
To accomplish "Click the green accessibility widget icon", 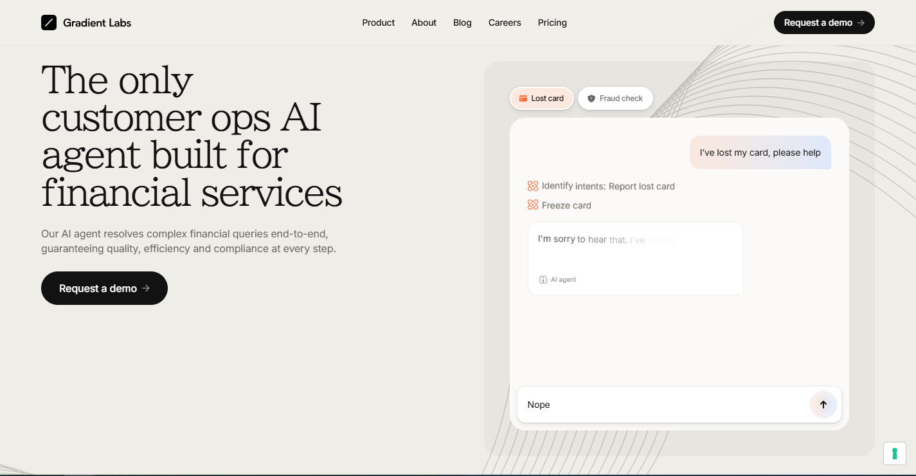I will click(x=894, y=453).
